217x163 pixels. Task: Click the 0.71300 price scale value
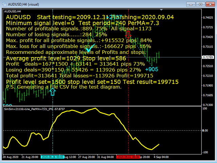[208, 105]
